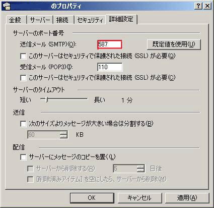Enable SSL checkbox for POP3 incoming mail
This screenshot has width=214, height=208.
(23, 78)
